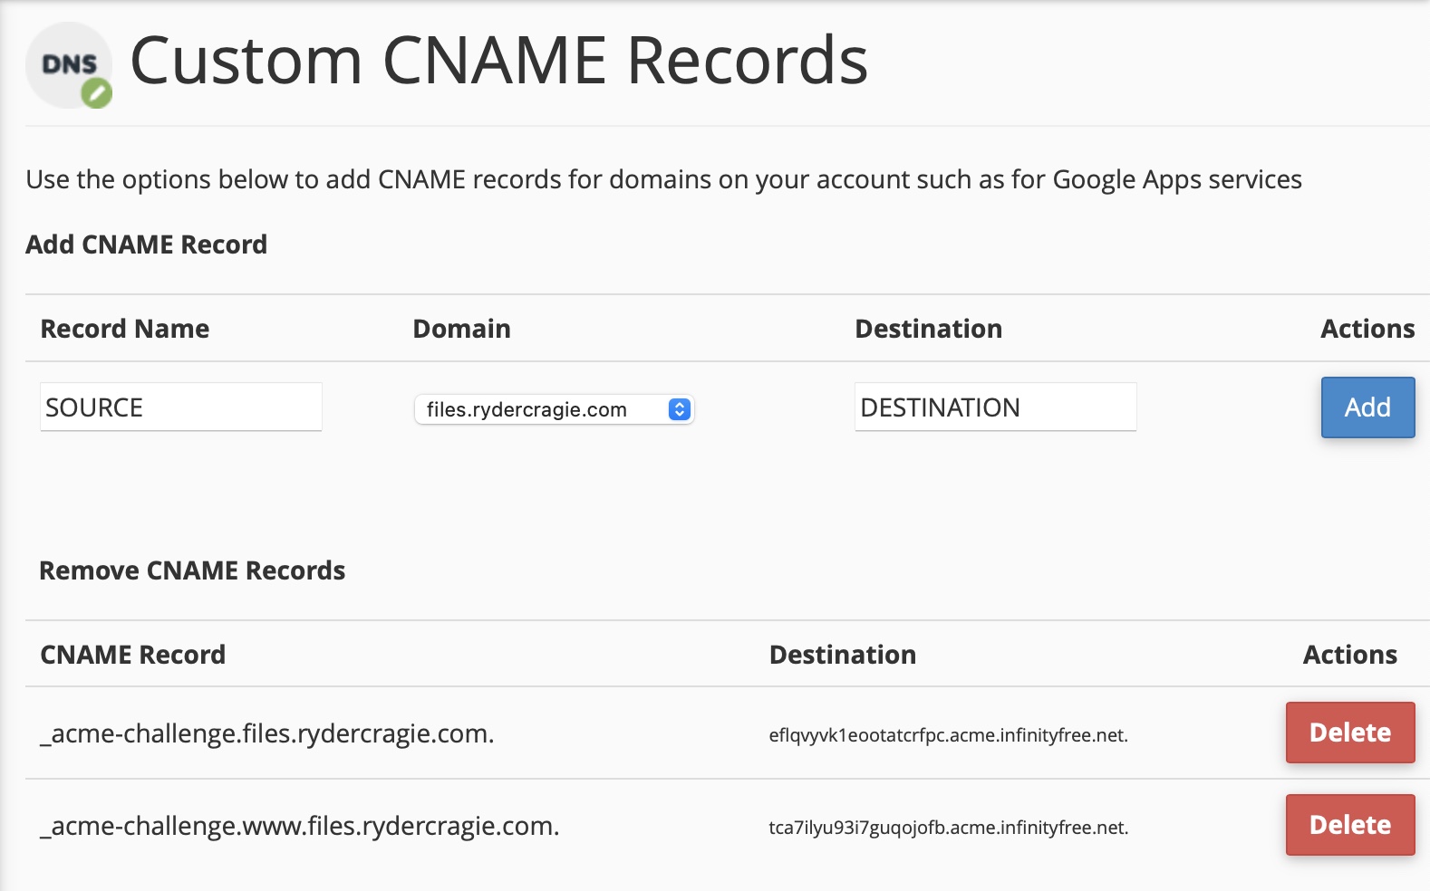Click the DNS logo icon
Screen dimensions: 1430x891
[67, 64]
